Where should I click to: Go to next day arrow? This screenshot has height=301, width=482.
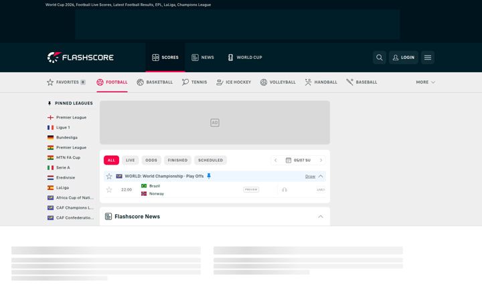point(321,160)
